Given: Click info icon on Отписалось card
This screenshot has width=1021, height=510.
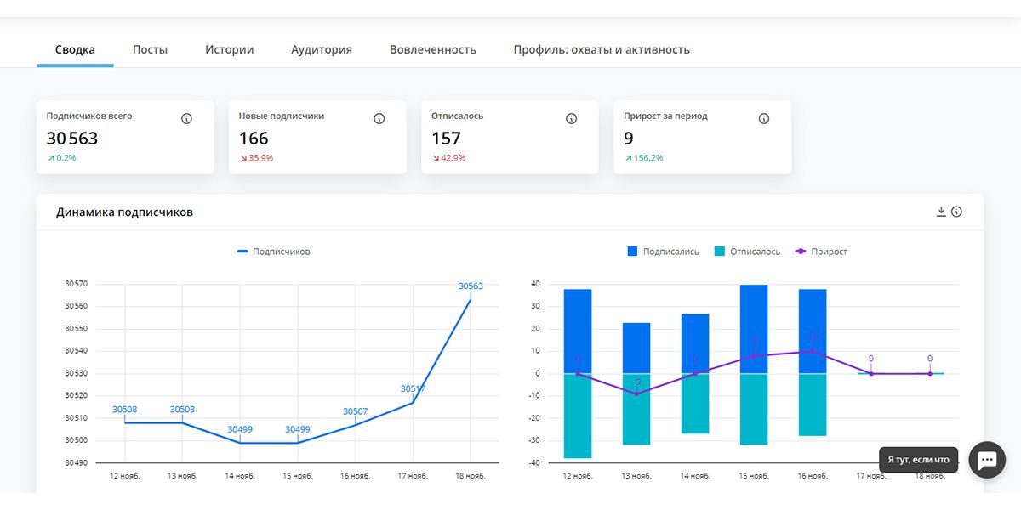Looking at the screenshot, I should tap(572, 119).
